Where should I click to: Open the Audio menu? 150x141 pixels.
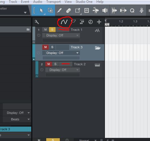coord(38,2)
